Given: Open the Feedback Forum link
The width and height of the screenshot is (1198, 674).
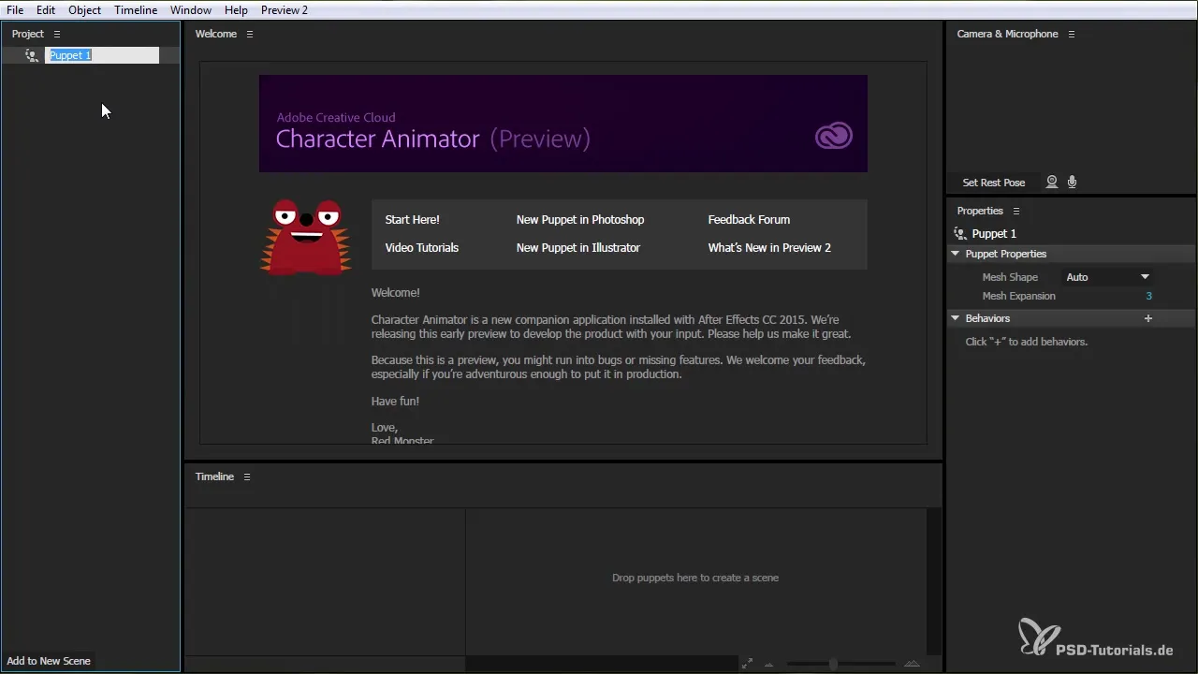Looking at the screenshot, I should (x=749, y=220).
